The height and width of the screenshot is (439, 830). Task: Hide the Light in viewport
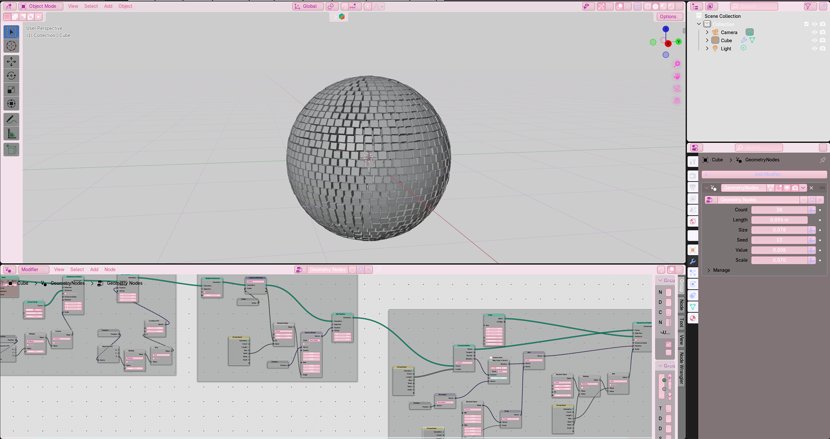click(x=814, y=49)
